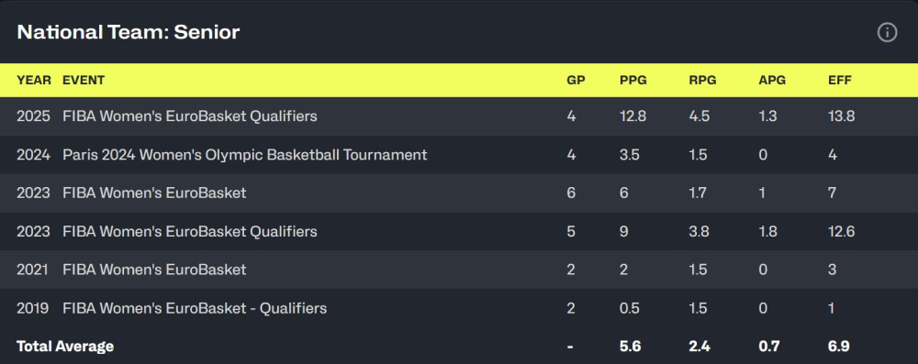Viewport: 918px width, 364px height.
Task: Open Paris 2024 Women's Olympic Basketball Tournament
Action: click(x=245, y=155)
